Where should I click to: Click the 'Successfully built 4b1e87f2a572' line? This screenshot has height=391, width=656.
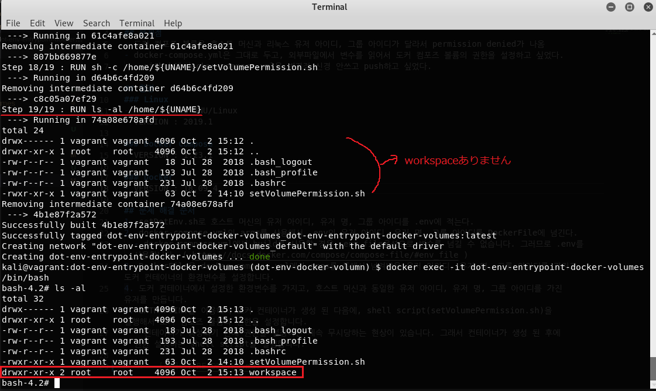coord(83,225)
